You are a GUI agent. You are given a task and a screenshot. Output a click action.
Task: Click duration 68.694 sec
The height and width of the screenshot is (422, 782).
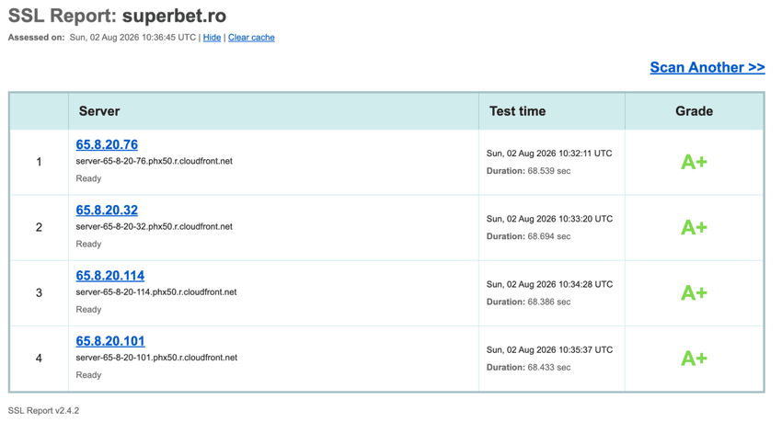pyautogui.click(x=529, y=236)
